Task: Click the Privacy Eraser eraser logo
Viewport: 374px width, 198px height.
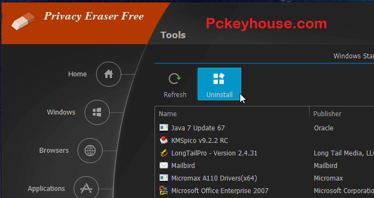Action: pos(23,21)
